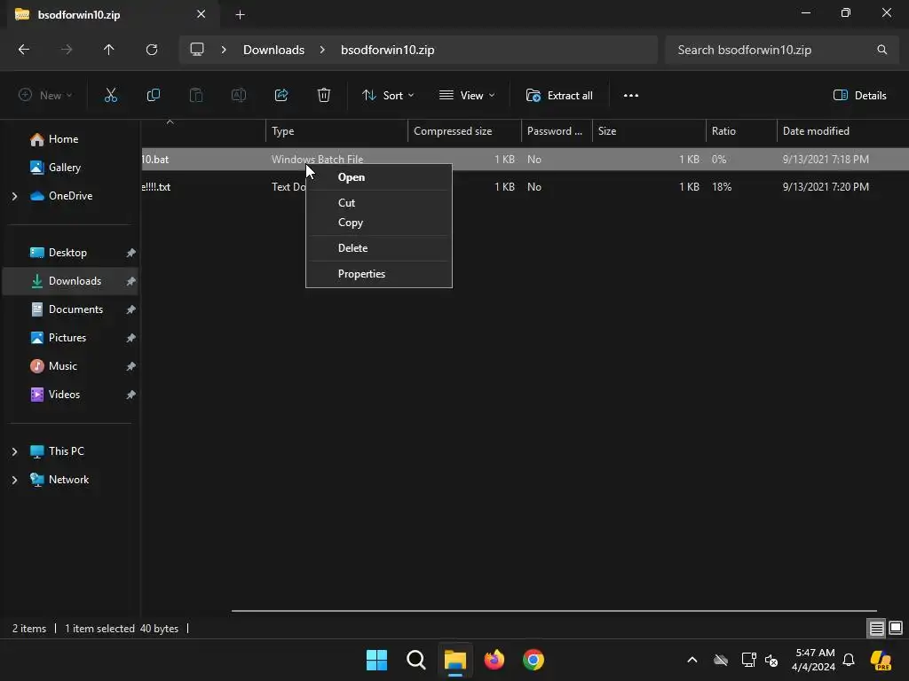
Task: Open notifications bell icon
Action: (849, 660)
